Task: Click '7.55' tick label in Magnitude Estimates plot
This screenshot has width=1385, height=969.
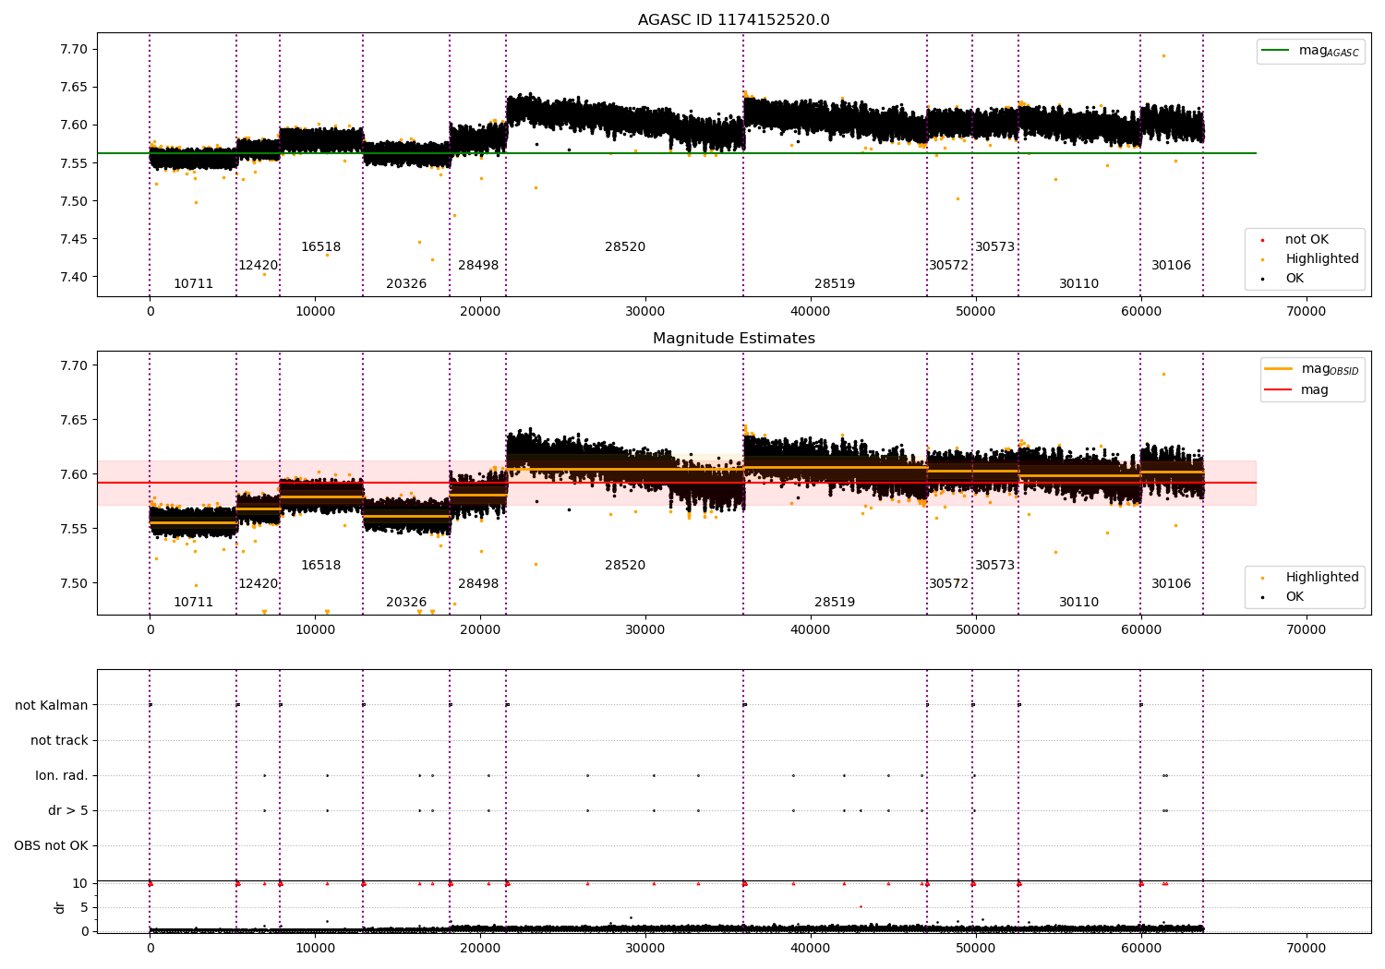Action: [74, 529]
